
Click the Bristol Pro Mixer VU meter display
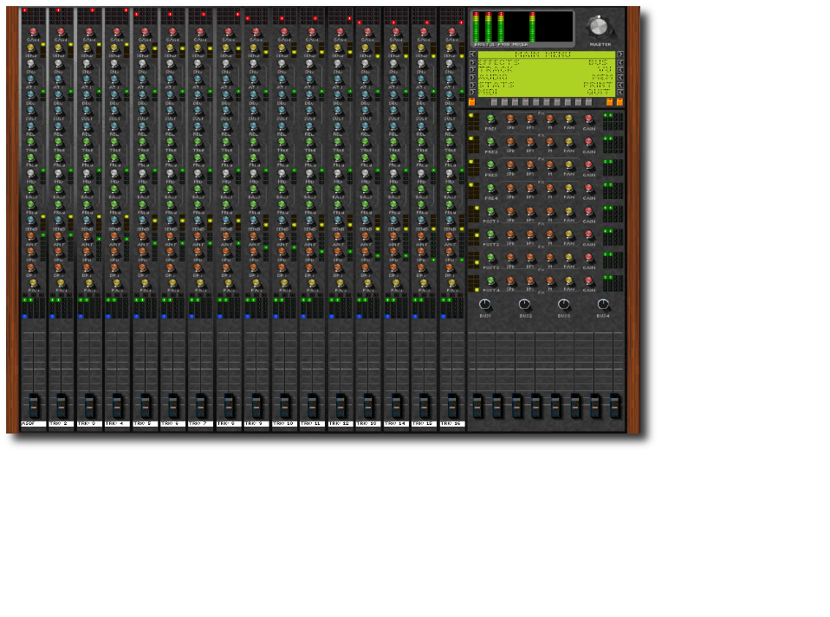[x=522, y=27]
